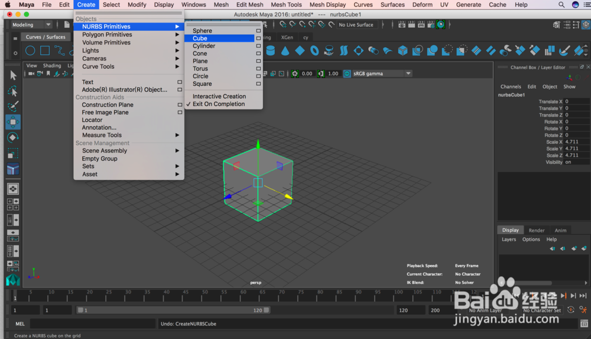Viewport: 591px width, 339px height.
Task: Expand Measure Tools submenu
Action: [x=129, y=135]
